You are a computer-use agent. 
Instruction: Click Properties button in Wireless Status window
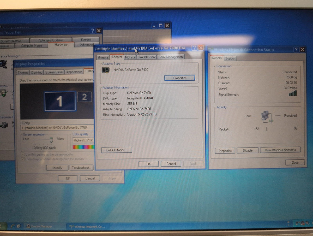[225, 151]
